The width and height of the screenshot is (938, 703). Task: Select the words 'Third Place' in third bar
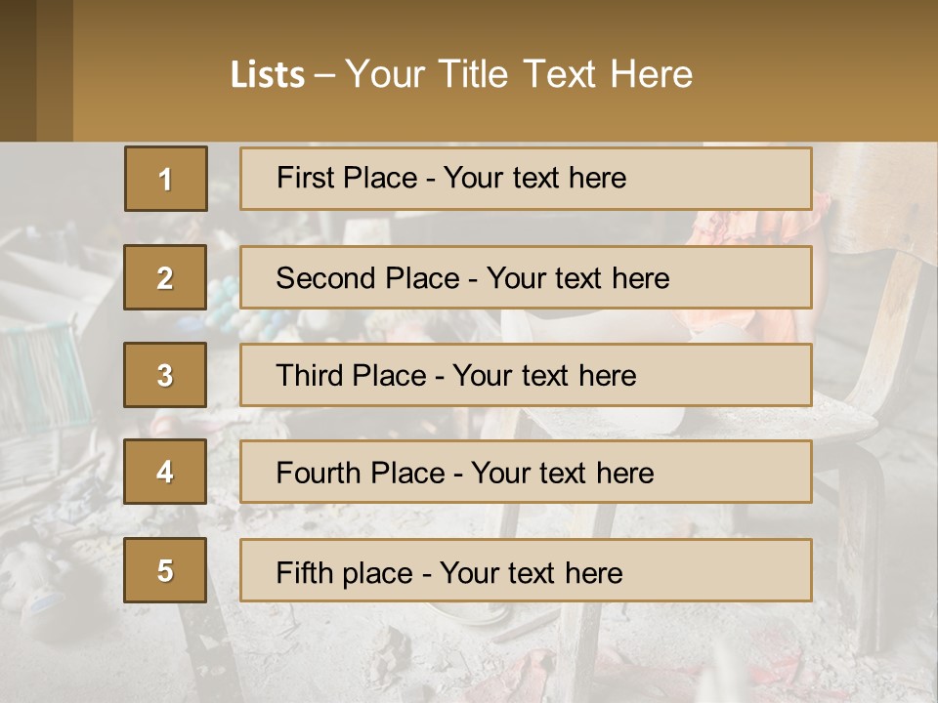pos(351,375)
